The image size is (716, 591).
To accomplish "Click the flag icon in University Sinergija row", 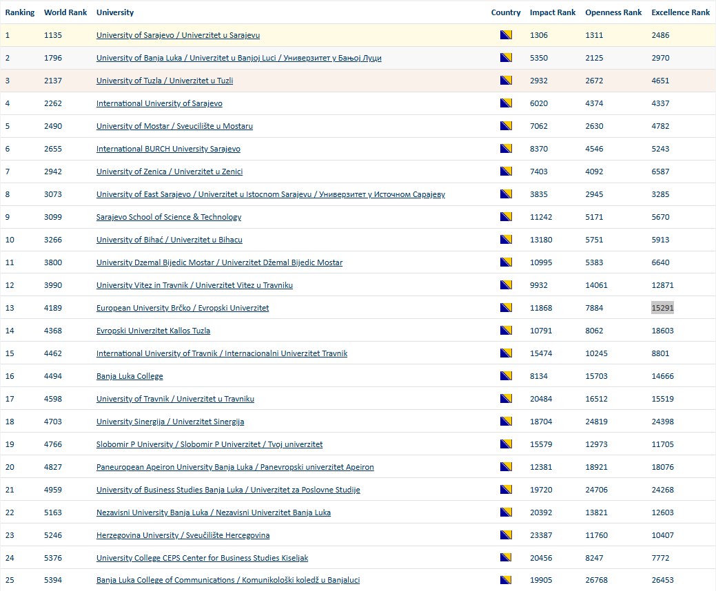I will (x=506, y=422).
